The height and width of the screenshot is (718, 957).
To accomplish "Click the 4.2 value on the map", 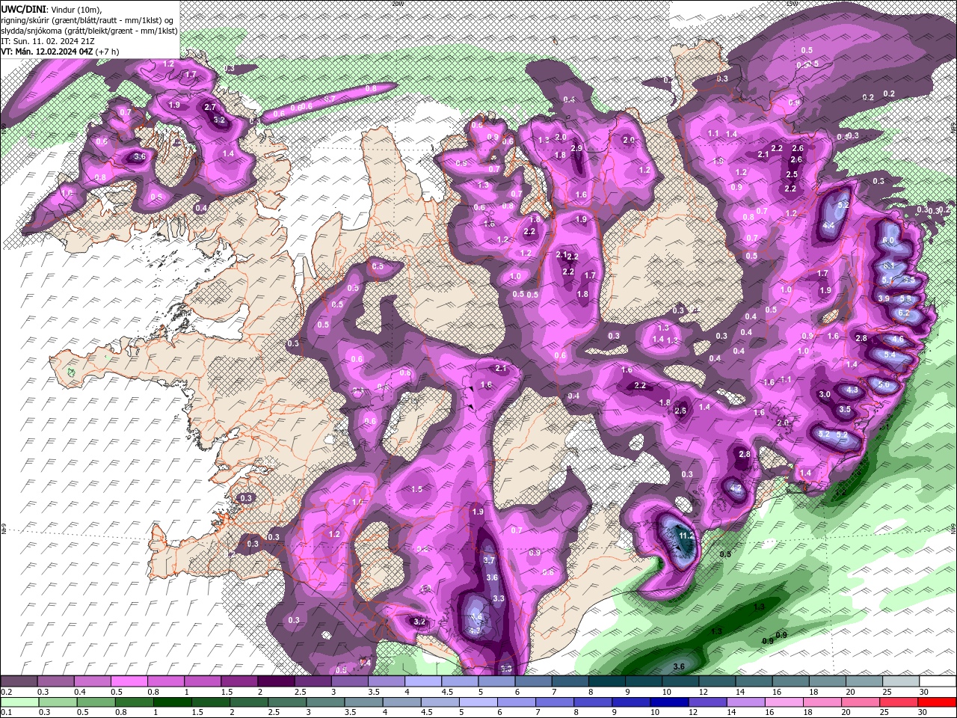I will [x=736, y=488].
